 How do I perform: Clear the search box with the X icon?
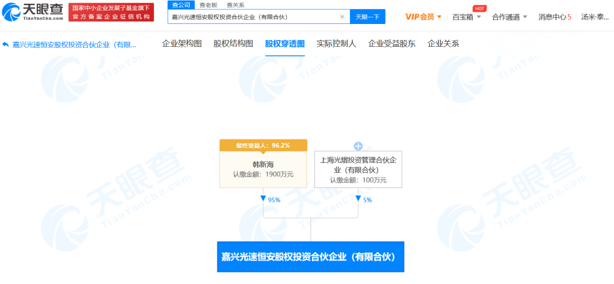[342, 17]
